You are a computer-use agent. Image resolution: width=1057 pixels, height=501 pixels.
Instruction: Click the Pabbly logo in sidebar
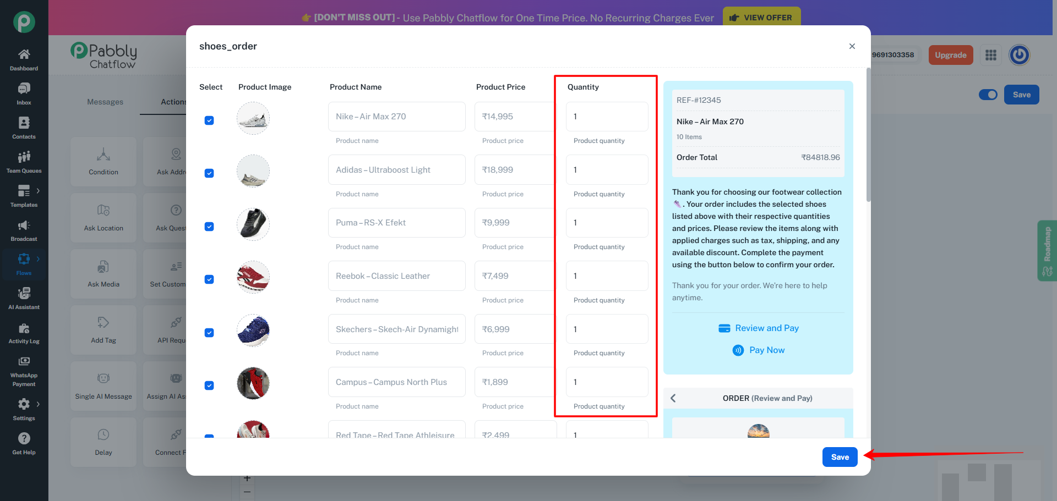(x=24, y=22)
